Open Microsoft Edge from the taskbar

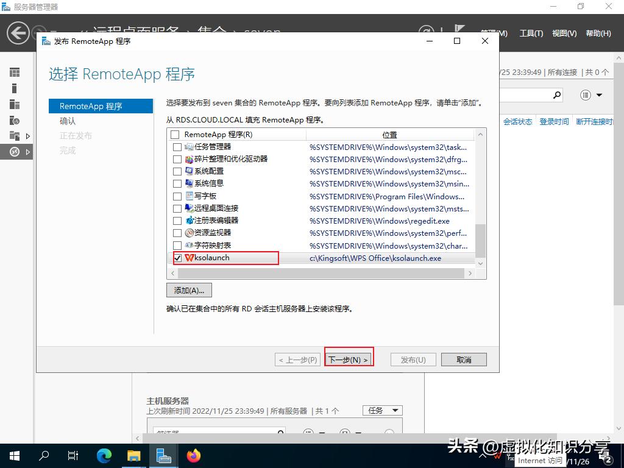[x=104, y=455]
